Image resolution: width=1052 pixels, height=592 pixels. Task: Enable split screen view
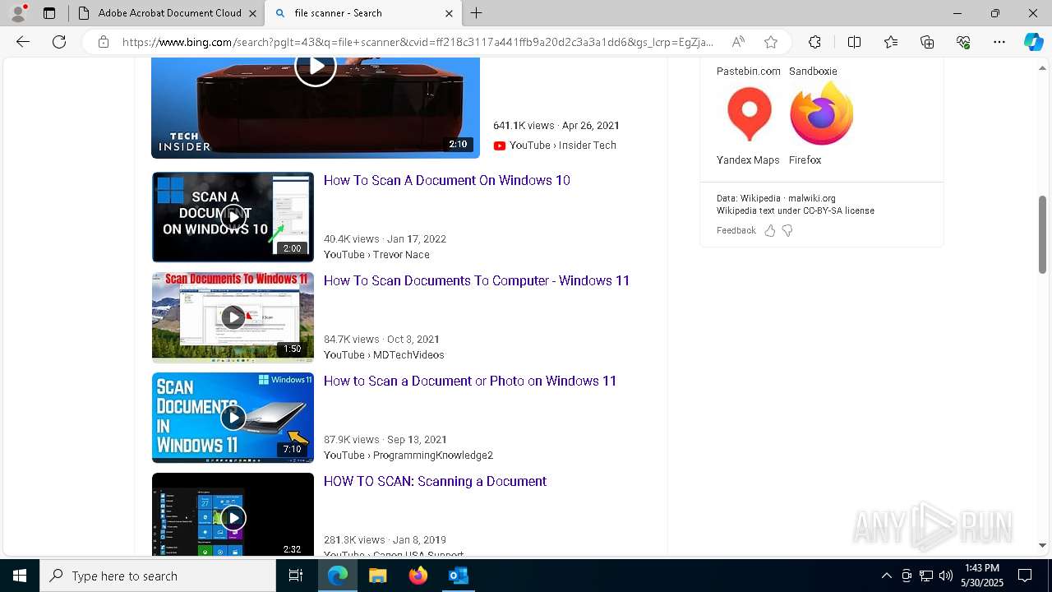(x=854, y=42)
